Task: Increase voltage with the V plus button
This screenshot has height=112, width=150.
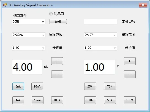Action: 130,61
